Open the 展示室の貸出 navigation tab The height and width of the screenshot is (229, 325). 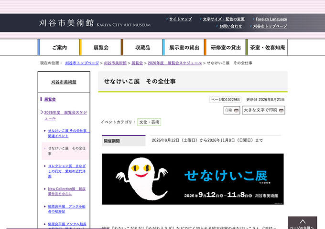click(x=184, y=47)
